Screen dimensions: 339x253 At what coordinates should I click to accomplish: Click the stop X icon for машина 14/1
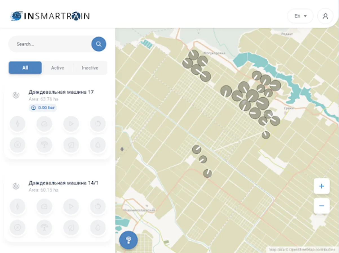point(17,228)
